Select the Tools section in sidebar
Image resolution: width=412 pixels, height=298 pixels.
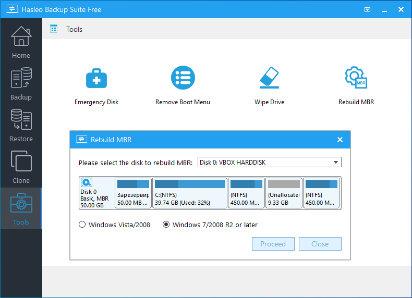point(21,209)
